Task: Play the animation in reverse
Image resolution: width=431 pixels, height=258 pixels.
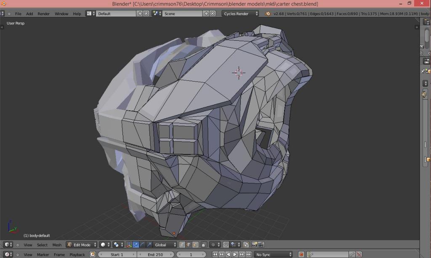Action: click(228, 255)
